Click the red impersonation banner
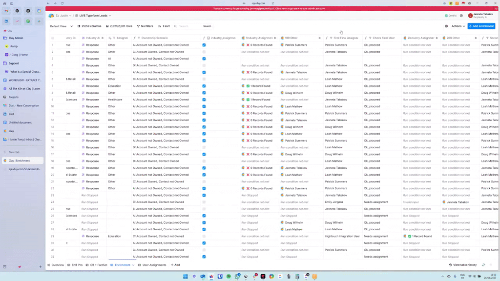 tap(272, 9)
